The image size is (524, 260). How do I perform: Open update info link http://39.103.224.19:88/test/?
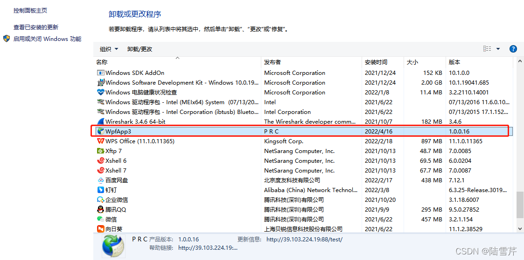304,240
